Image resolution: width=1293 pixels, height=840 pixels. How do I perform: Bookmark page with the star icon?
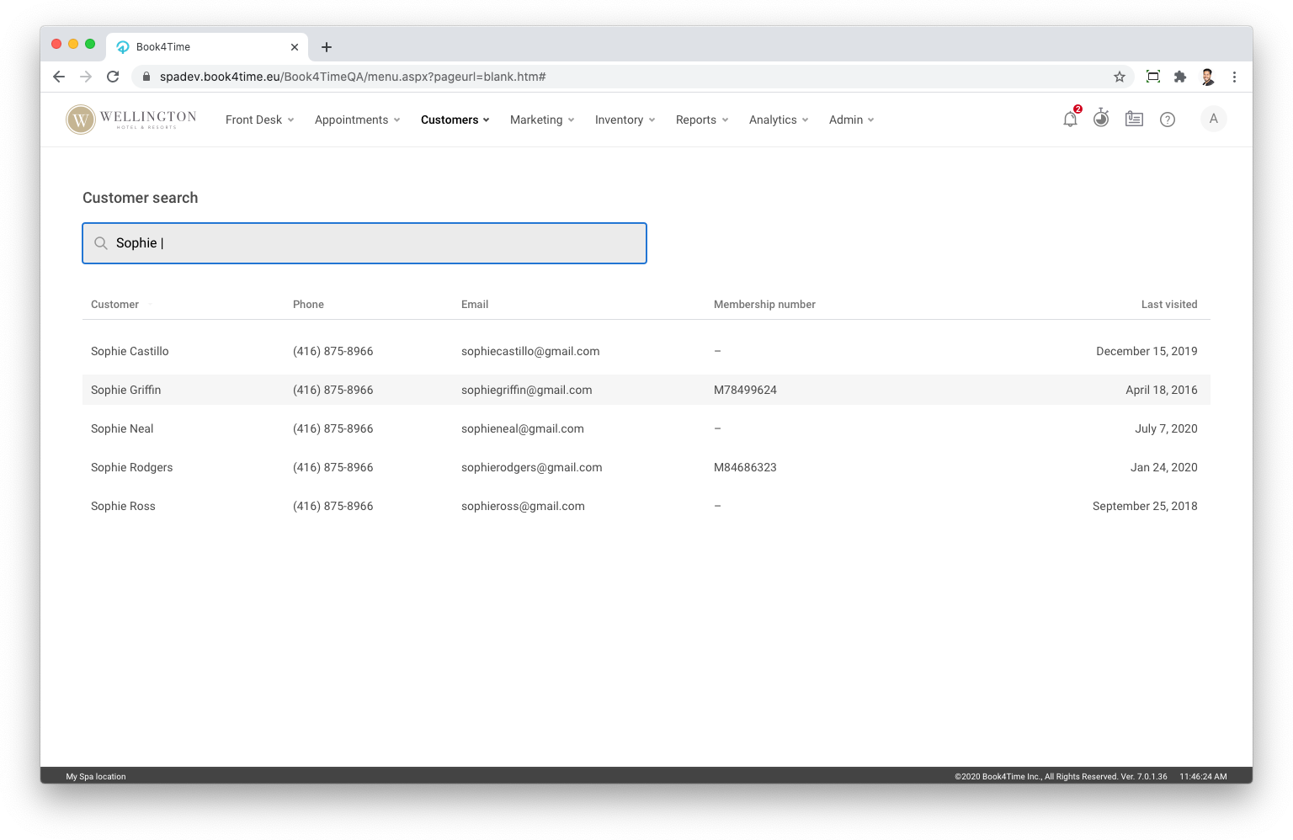pos(1119,77)
